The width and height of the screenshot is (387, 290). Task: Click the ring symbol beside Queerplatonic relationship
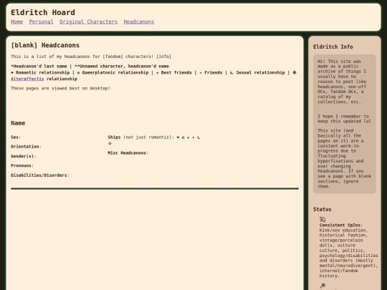tap(79, 73)
